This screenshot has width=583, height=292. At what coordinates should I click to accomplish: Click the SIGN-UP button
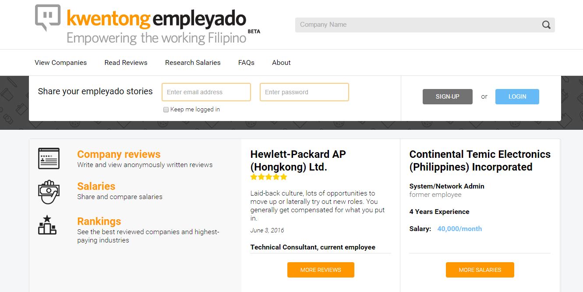click(x=448, y=96)
